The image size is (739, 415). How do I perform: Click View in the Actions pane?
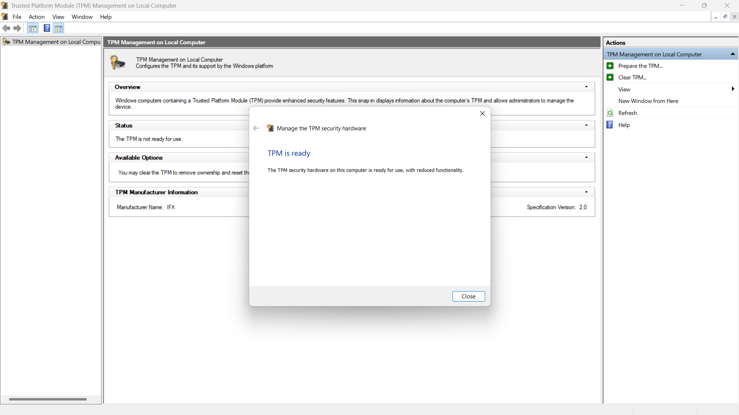point(624,89)
